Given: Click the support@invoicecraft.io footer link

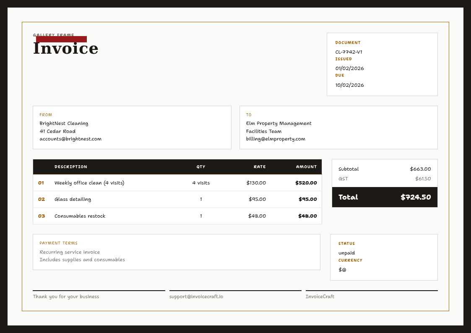Looking at the screenshot, I should [196, 297].
